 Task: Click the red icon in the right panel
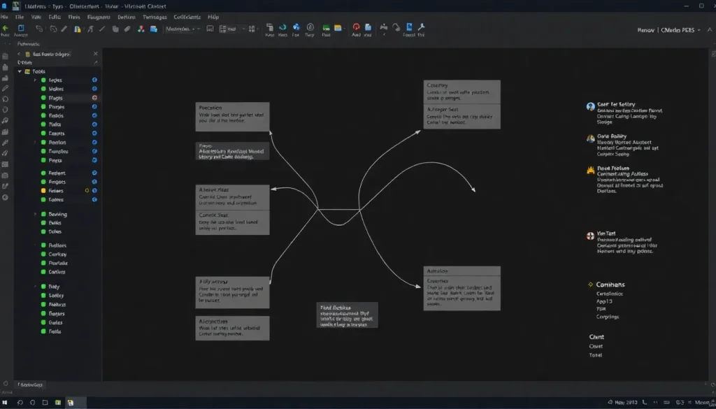coord(591,237)
